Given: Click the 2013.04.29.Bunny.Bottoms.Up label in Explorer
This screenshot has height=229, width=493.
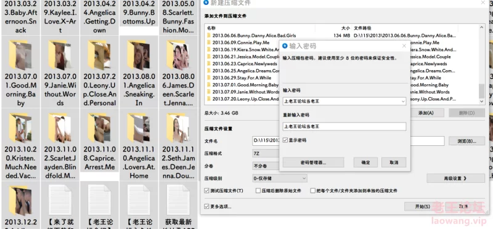Looking at the screenshot, I should [139, 13].
